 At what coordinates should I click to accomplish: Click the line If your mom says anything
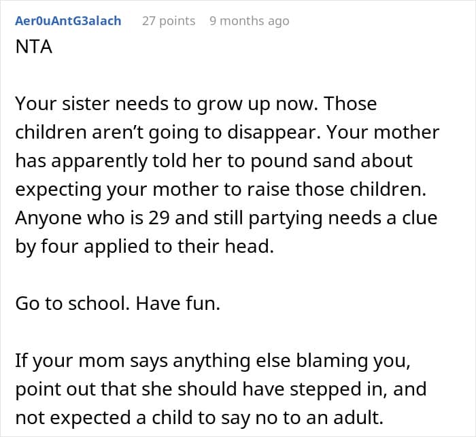tap(213, 361)
